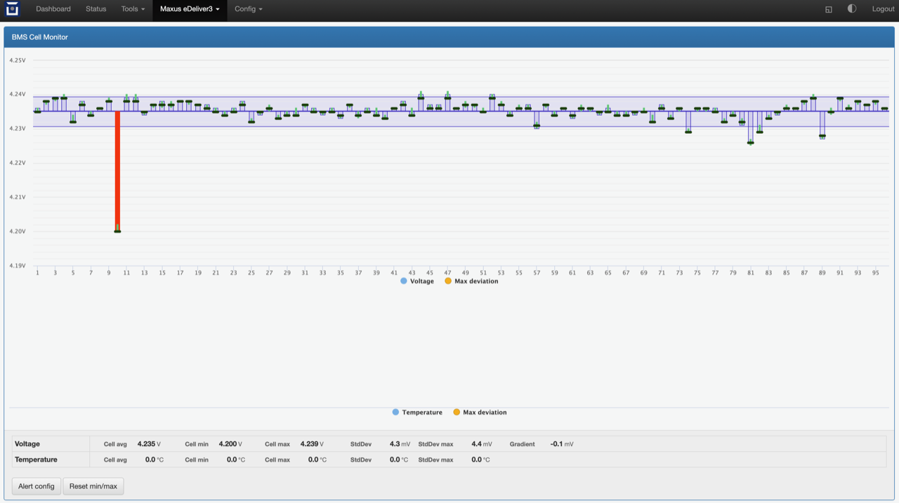Open the Status page

[x=96, y=9]
